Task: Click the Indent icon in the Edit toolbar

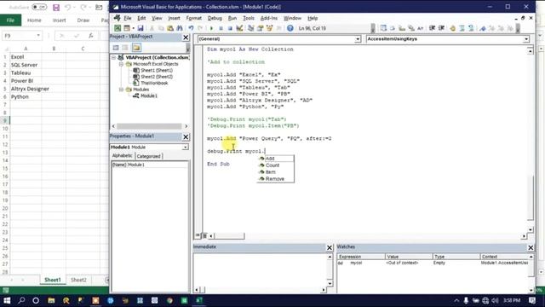Action: click(432, 28)
